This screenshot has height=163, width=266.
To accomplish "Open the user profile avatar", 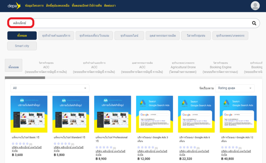I will 255,6.
